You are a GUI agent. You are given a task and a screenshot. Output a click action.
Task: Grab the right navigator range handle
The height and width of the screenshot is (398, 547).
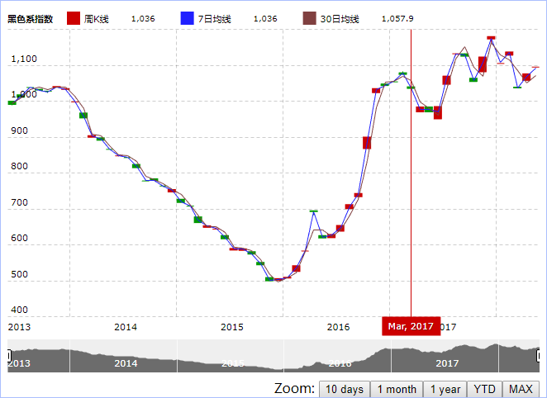click(x=539, y=356)
